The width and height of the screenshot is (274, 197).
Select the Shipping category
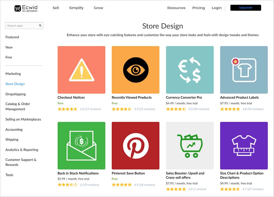coord(12,139)
